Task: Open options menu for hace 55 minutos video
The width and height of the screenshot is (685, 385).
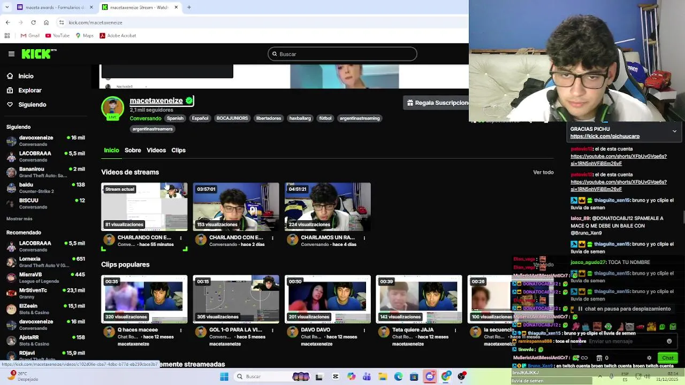Action: coord(181,238)
